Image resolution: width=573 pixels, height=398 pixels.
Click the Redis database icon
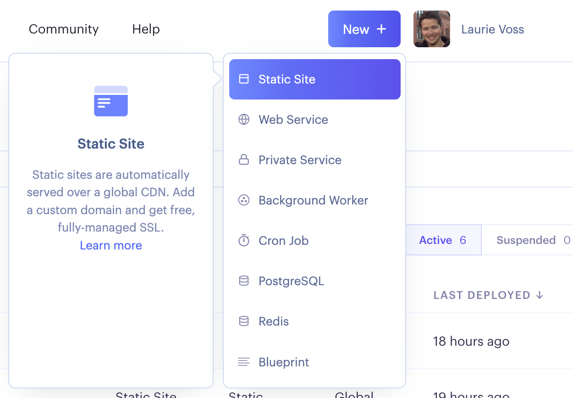pyautogui.click(x=244, y=321)
